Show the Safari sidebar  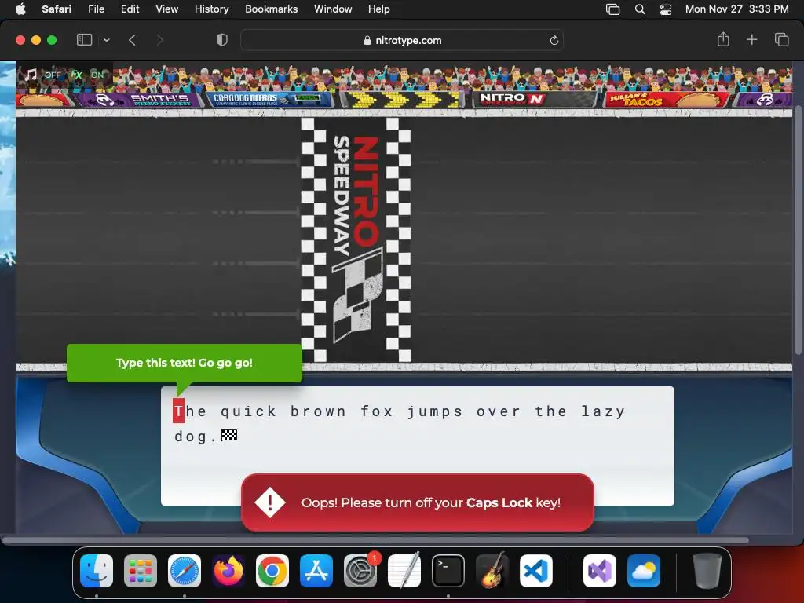point(84,40)
